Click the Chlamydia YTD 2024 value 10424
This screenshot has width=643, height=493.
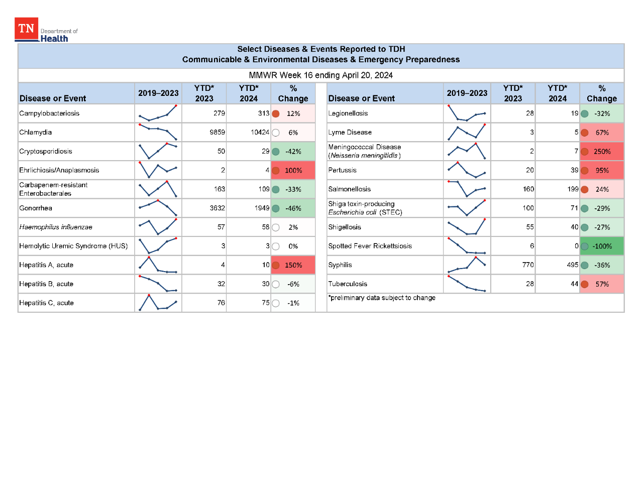pos(260,132)
